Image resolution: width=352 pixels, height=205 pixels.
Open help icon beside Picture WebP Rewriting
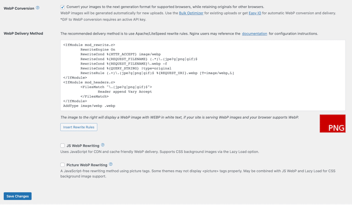(110, 165)
